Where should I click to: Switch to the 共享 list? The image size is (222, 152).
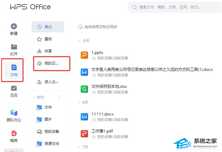pyautogui.click(x=48, y=51)
